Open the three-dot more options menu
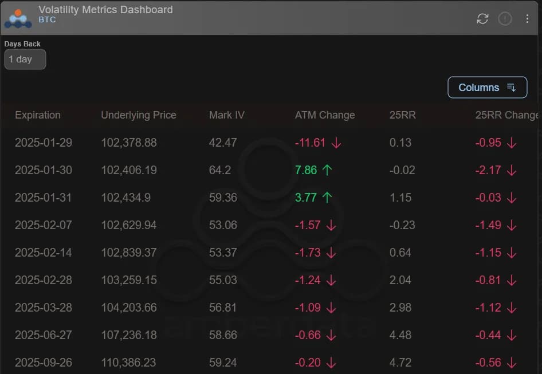 point(527,19)
